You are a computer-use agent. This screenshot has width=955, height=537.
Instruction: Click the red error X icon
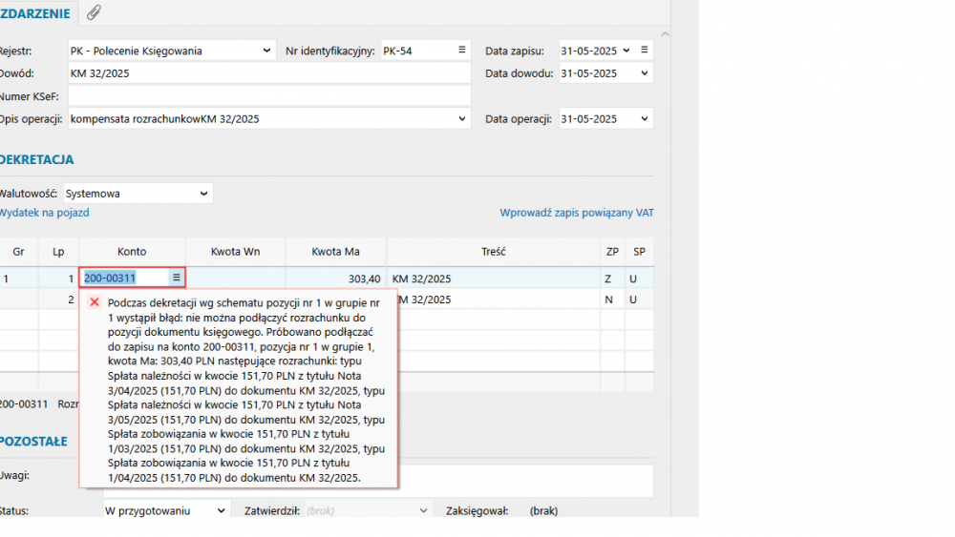pyautogui.click(x=95, y=302)
